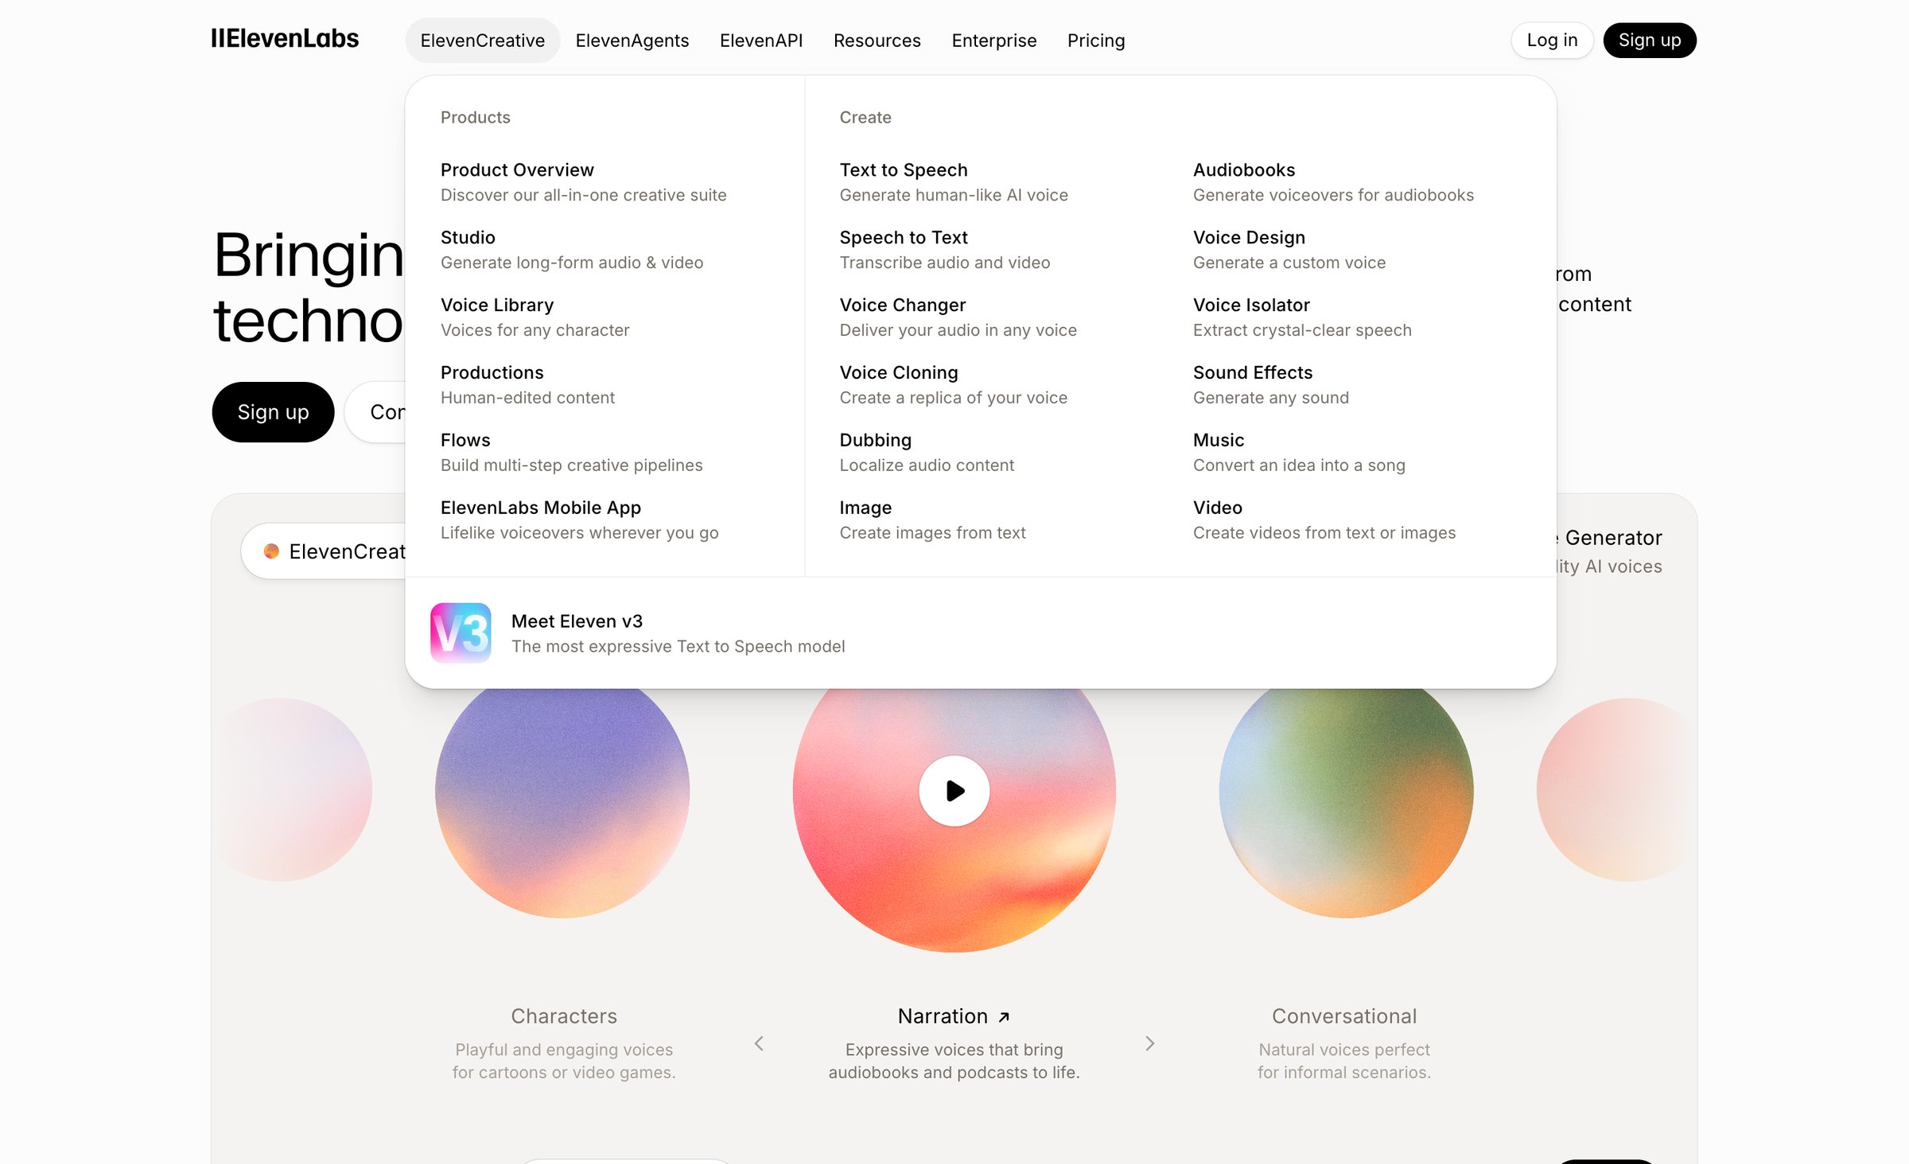Go to the Enterprise page

coord(993,40)
